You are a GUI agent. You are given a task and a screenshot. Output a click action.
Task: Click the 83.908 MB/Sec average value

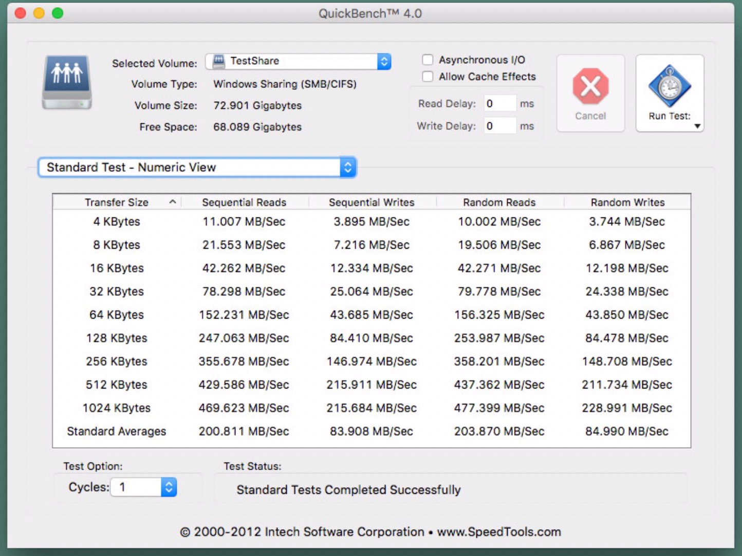(372, 431)
